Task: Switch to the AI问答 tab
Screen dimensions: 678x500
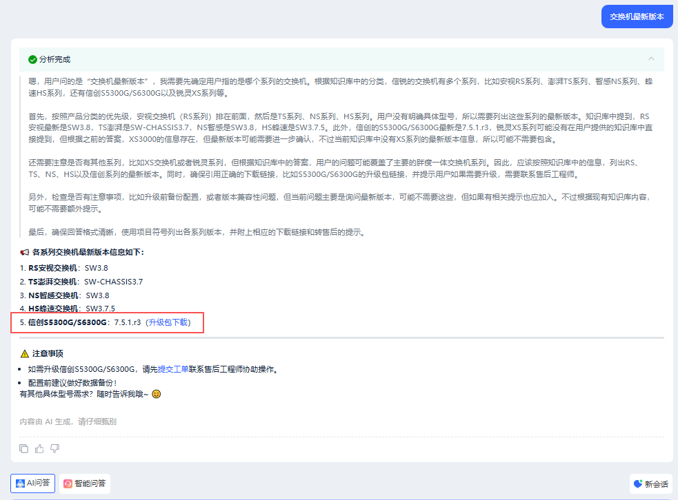Action: (x=33, y=483)
